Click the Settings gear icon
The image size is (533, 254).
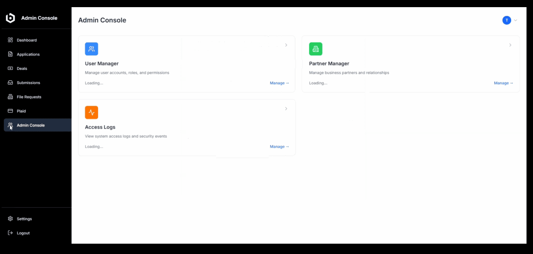tap(10, 219)
